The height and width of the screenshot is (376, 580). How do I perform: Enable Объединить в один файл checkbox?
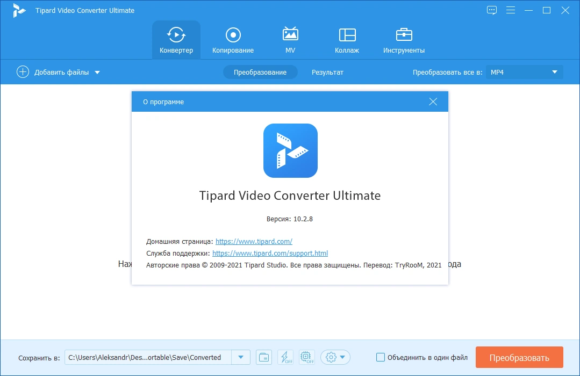tap(380, 357)
